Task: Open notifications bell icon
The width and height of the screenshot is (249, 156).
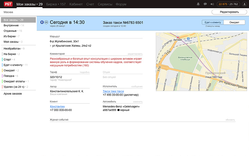Action: point(198,4)
